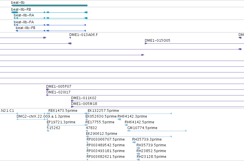The image size is (244, 161).
Task: Select the GM10774.5prime EST line
Action: tap(157, 131)
